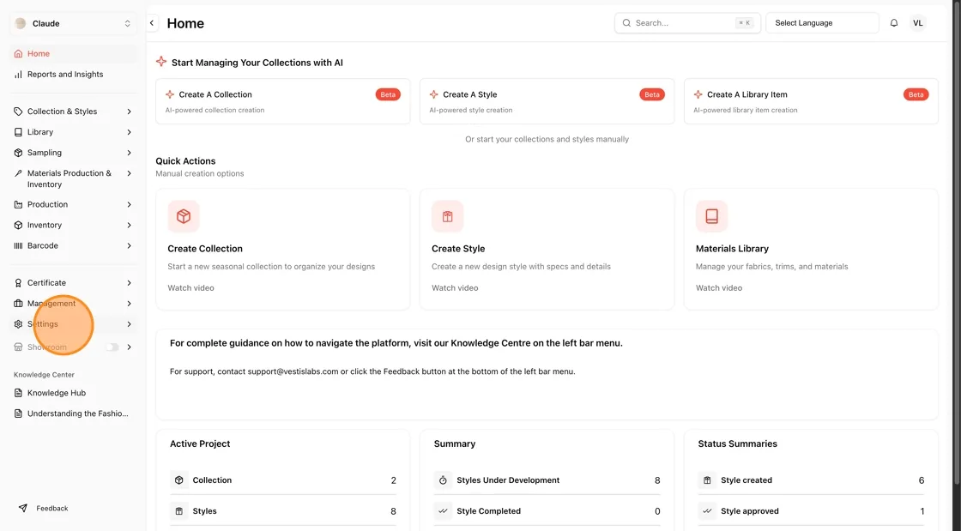Screen dimensions: 961x531
Task: Click the Collection & Styles tag icon
Action: click(x=18, y=112)
